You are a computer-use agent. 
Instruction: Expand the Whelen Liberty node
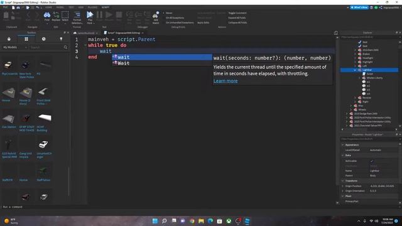(359, 78)
